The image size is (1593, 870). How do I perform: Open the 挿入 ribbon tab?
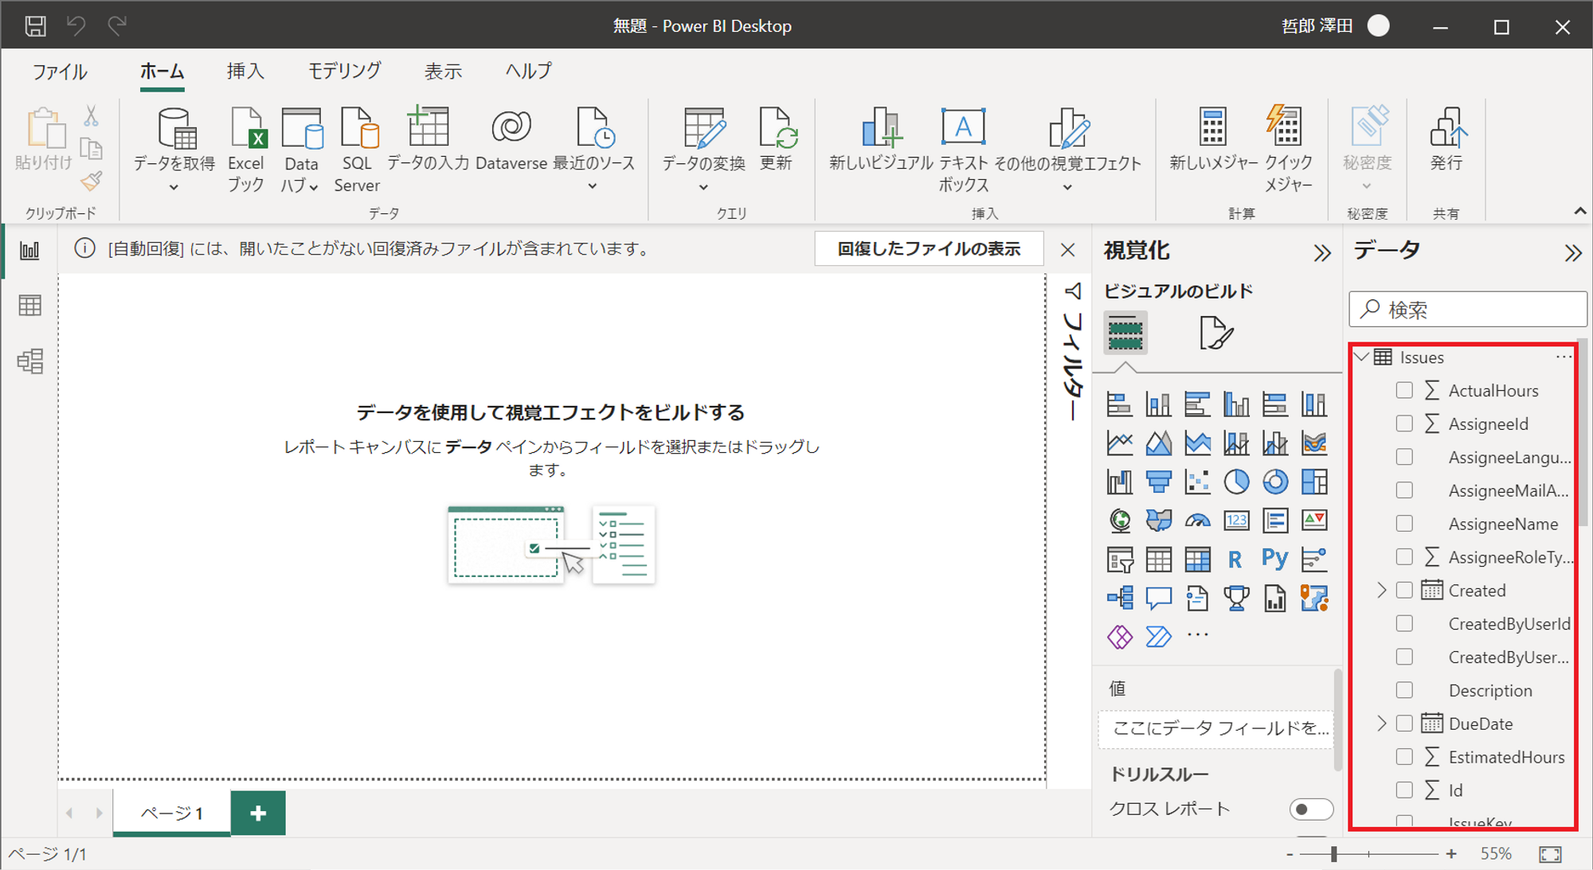click(245, 72)
